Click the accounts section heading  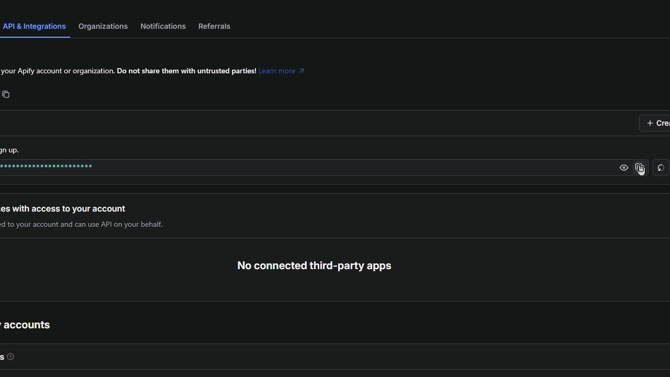click(25, 325)
